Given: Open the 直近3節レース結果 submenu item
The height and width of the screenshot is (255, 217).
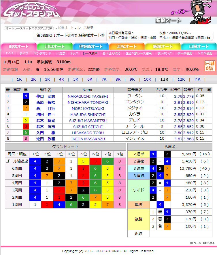Looking at the screenshot, I should (x=139, y=53).
